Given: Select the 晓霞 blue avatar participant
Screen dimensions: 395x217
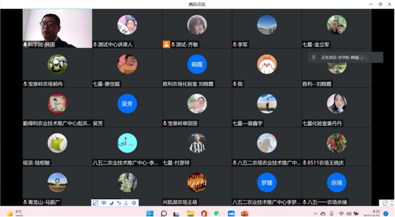Looking at the screenshot, I should pos(197,65).
